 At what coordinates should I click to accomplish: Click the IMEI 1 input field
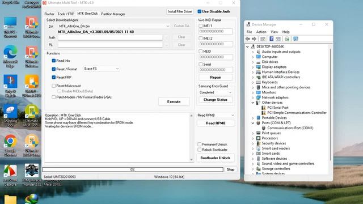click(x=216, y=31)
